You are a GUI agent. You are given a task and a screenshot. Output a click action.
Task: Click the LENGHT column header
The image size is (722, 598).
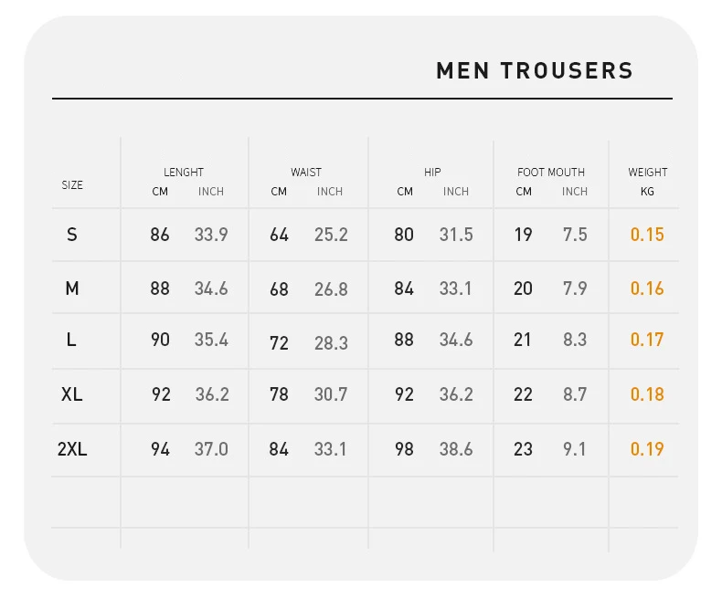pos(184,172)
